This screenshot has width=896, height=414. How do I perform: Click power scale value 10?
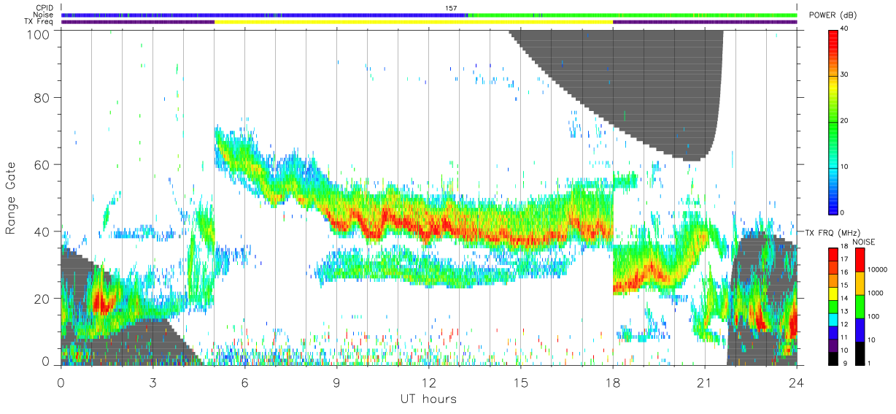[845, 166]
